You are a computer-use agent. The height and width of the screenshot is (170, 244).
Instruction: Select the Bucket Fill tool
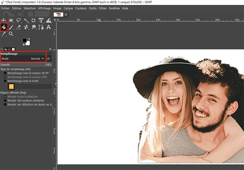4,27
